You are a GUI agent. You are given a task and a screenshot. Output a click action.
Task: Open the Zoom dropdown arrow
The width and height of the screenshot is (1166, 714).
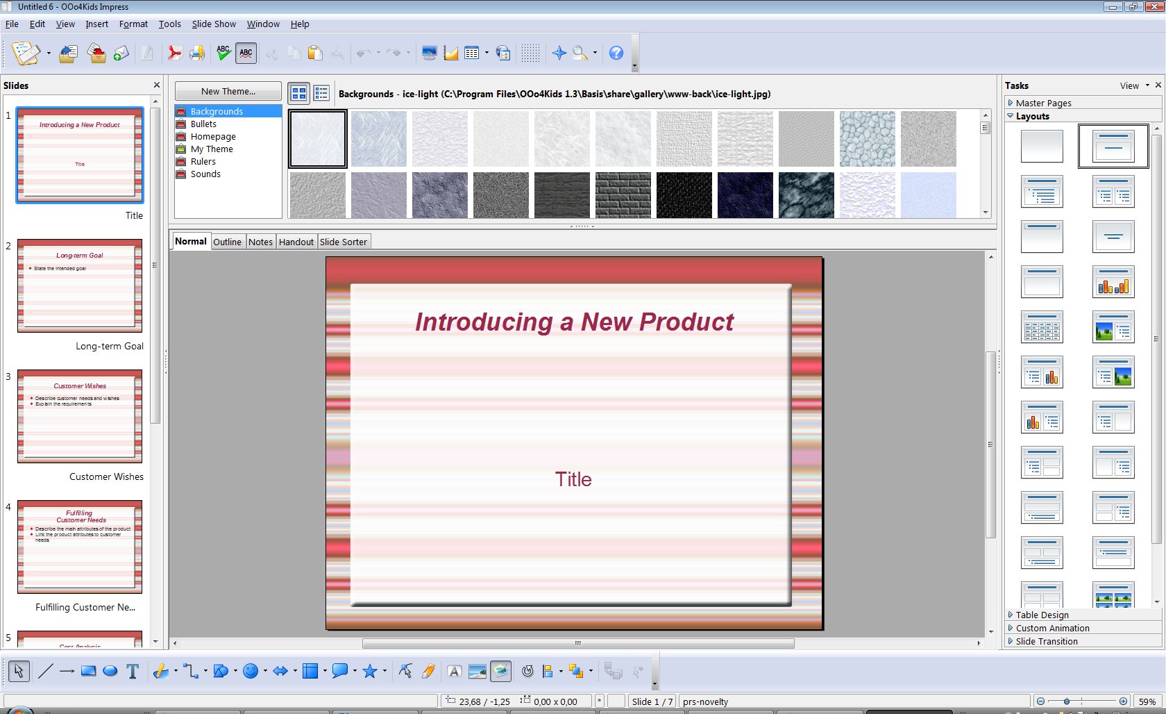(595, 53)
